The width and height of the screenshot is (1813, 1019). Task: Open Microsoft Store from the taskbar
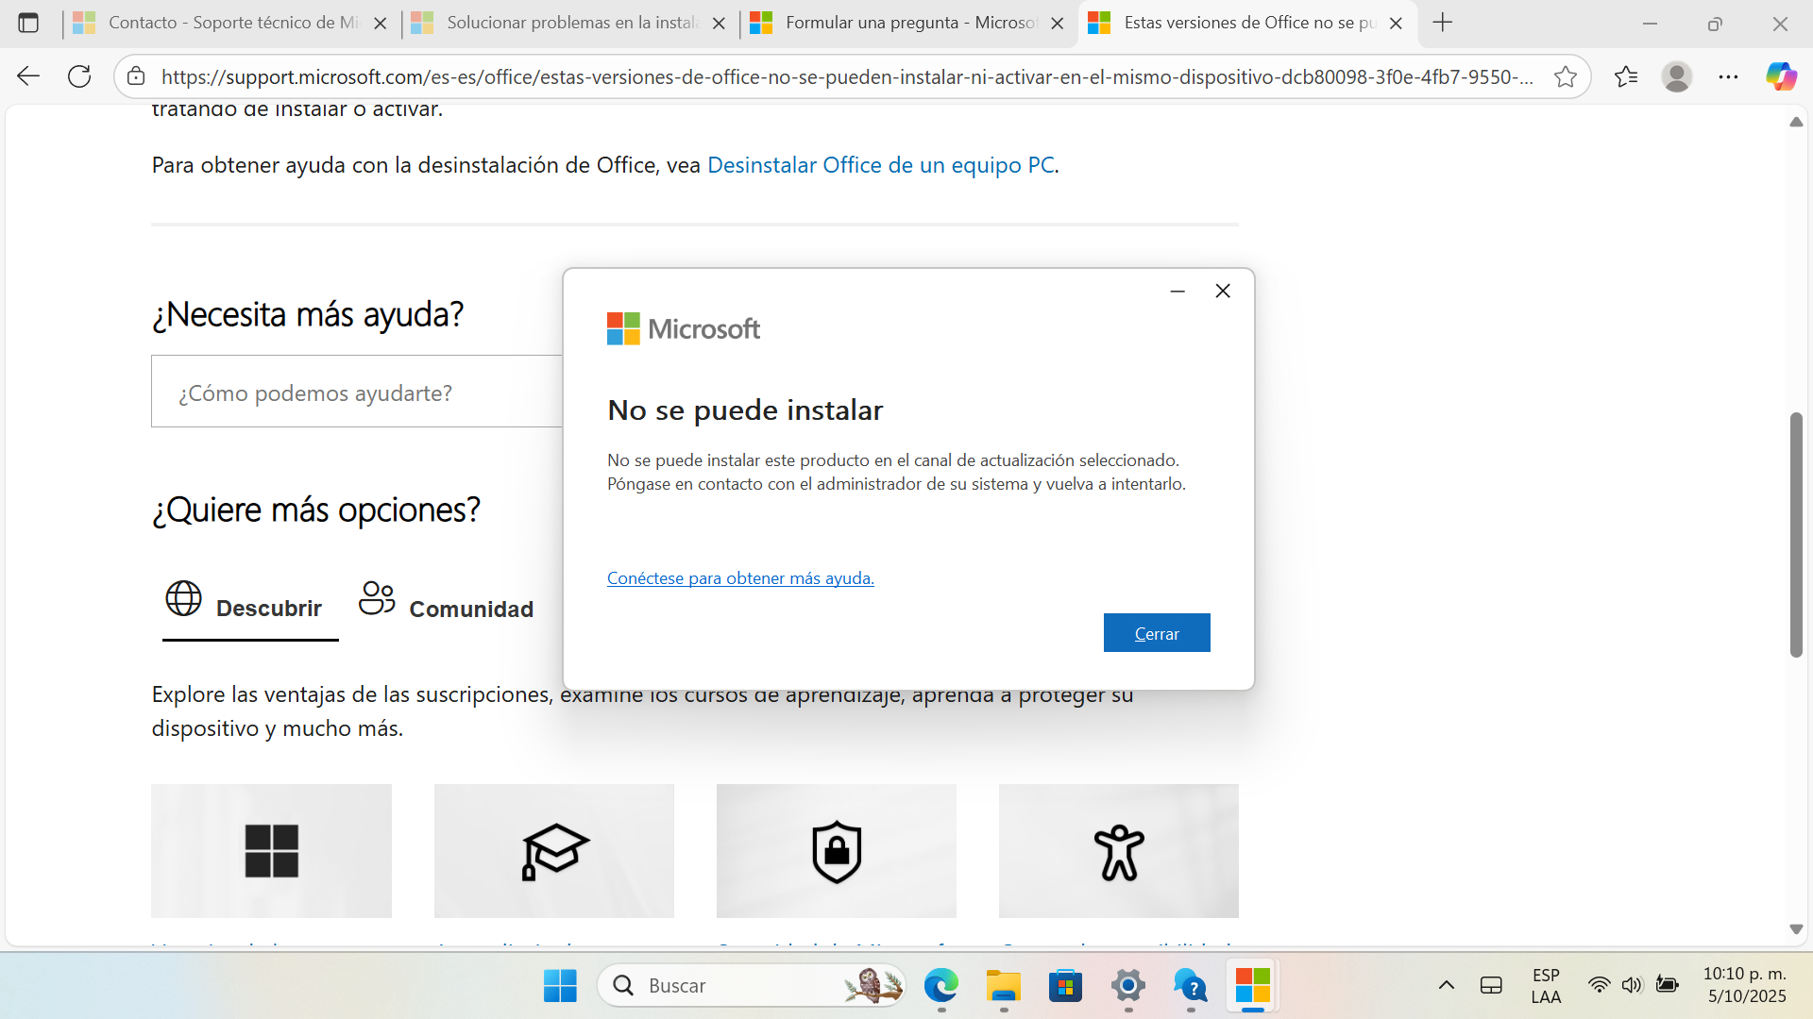point(1065,986)
